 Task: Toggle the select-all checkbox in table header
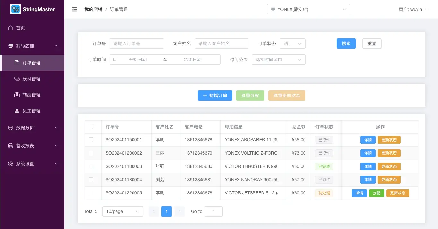tap(91, 127)
